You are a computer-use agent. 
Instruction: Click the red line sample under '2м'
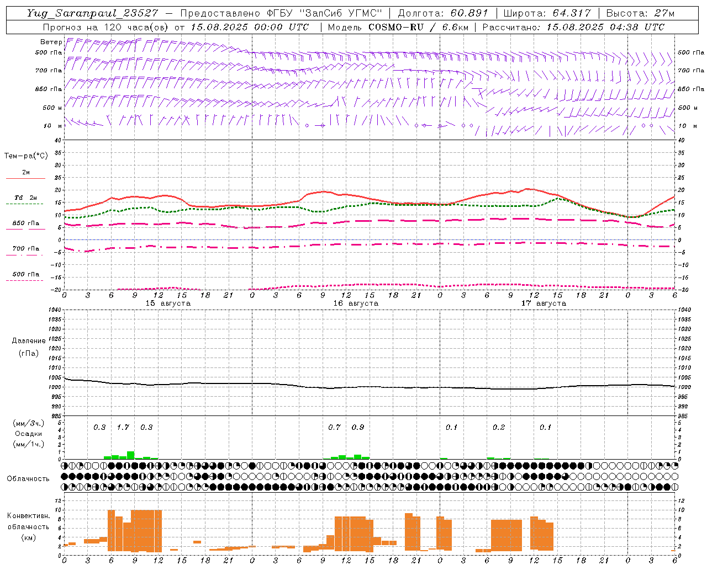[x=25, y=178]
